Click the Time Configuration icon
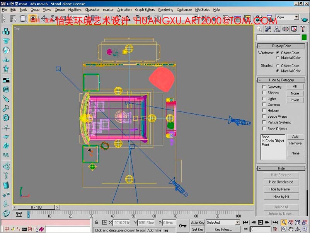Image resolution: width=310 pixels, height=233 pixels. (x=275, y=229)
